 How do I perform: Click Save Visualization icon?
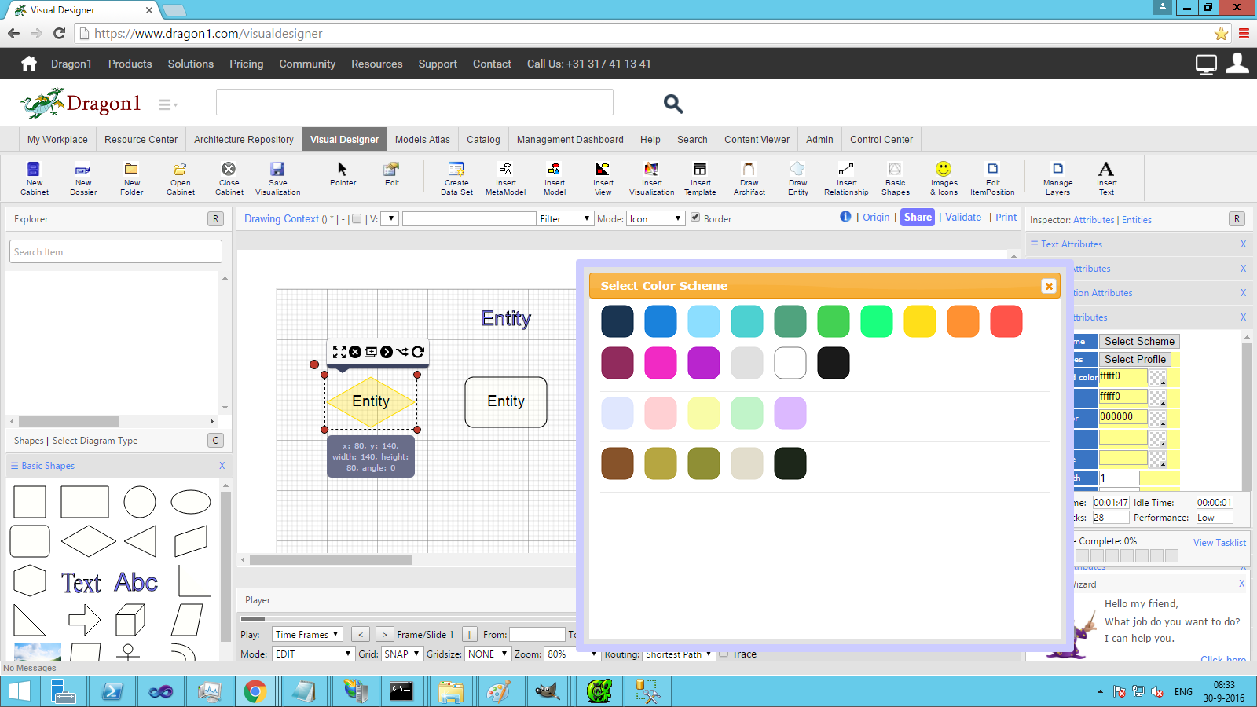[x=277, y=178]
